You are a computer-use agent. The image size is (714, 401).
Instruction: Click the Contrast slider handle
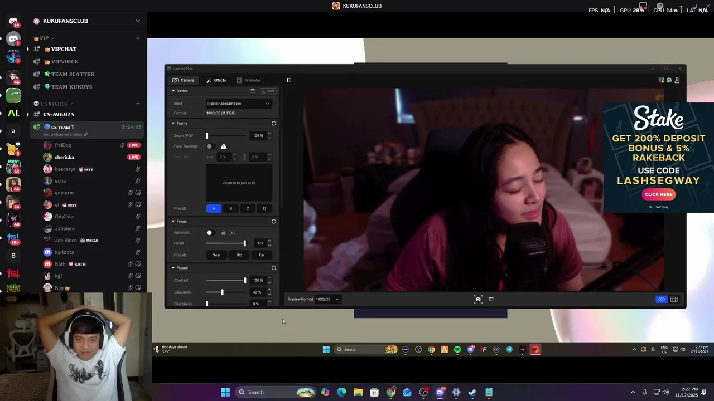(x=244, y=281)
